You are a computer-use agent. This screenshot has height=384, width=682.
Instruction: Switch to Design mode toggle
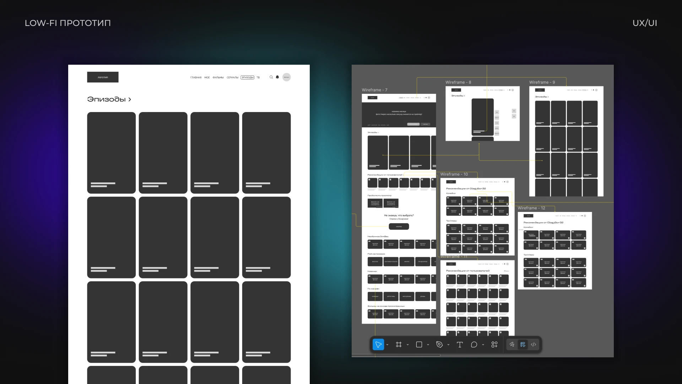coord(523,345)
